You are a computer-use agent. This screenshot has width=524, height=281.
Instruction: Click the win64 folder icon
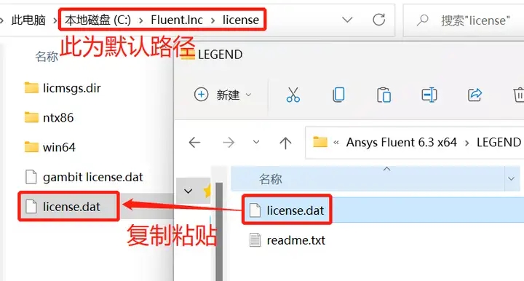tap(31, 147)
